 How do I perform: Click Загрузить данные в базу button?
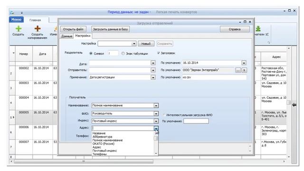pos(110,29)
